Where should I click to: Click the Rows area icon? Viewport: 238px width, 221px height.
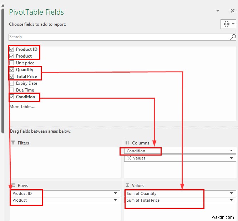pos(13,185)
